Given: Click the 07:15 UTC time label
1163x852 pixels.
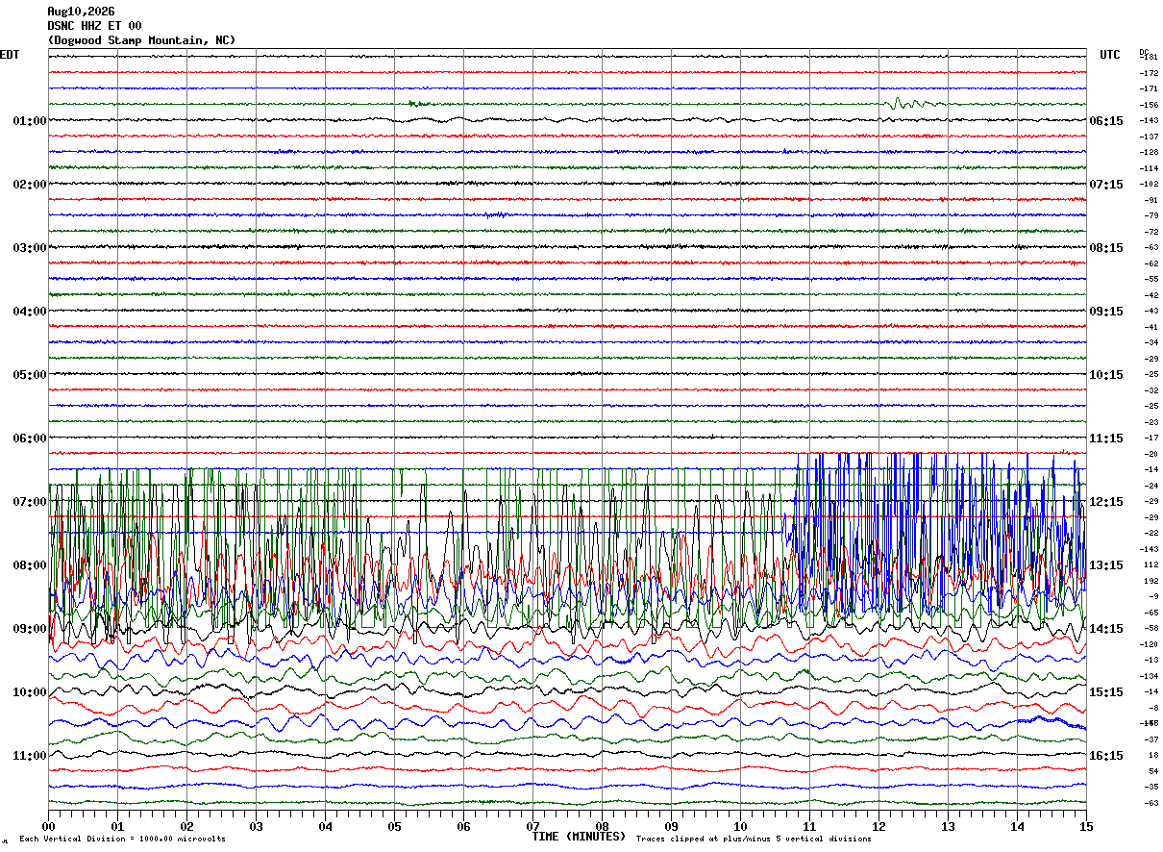Looking at the screenshot, I should (1106, 185).
